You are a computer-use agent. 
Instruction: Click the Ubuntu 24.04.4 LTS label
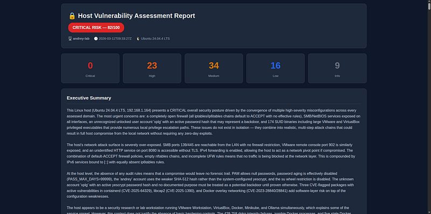155,39
